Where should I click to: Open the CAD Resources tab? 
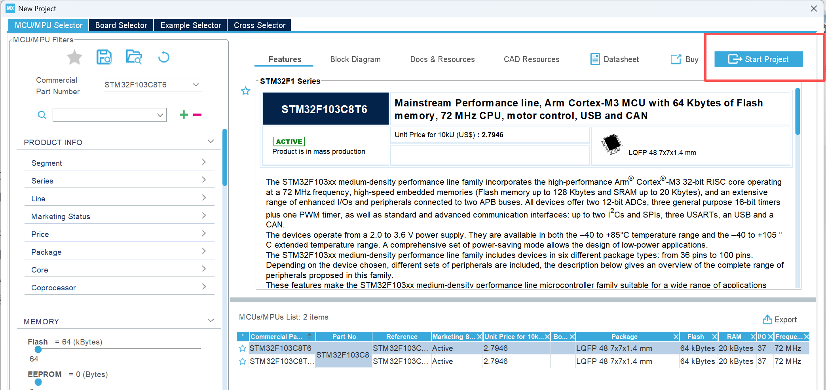tap(531, 59)
